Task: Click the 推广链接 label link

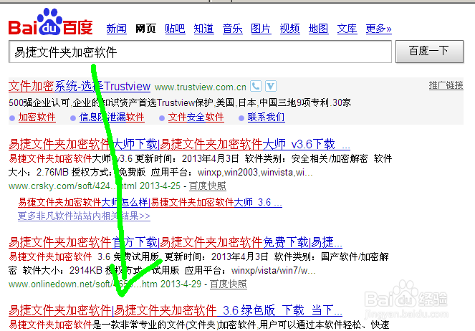Action: pyautogui.click(x=446, y=85)
